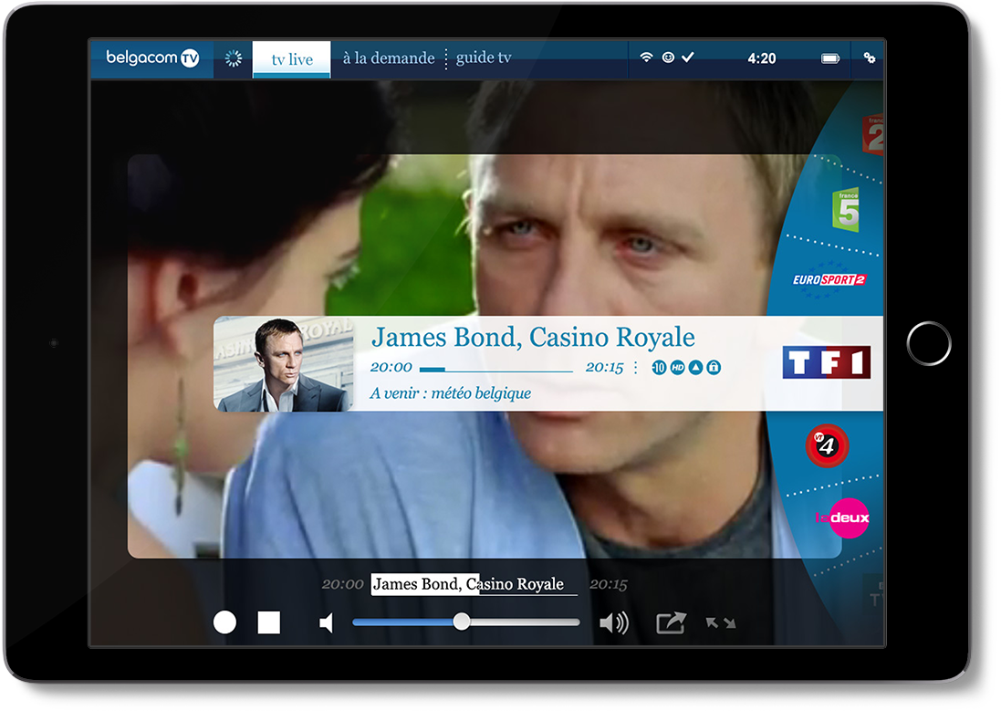Switch to the la deux channel
1001x711 pixels.
(842, 518)
